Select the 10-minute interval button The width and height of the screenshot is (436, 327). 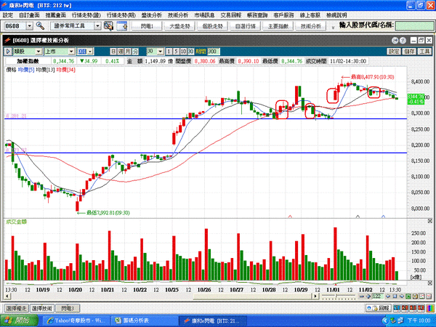pyautogui.click(x=183, y=52)
